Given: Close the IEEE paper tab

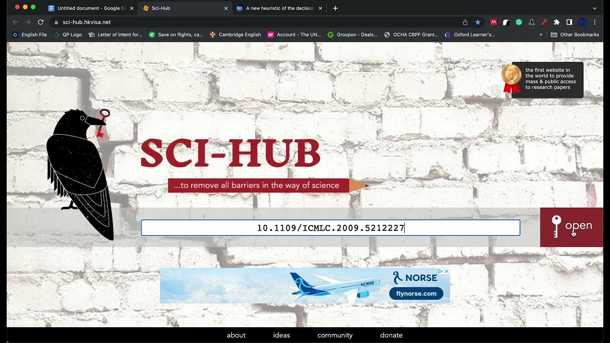Looking at the screenshot, I should [x=320, y=8].
